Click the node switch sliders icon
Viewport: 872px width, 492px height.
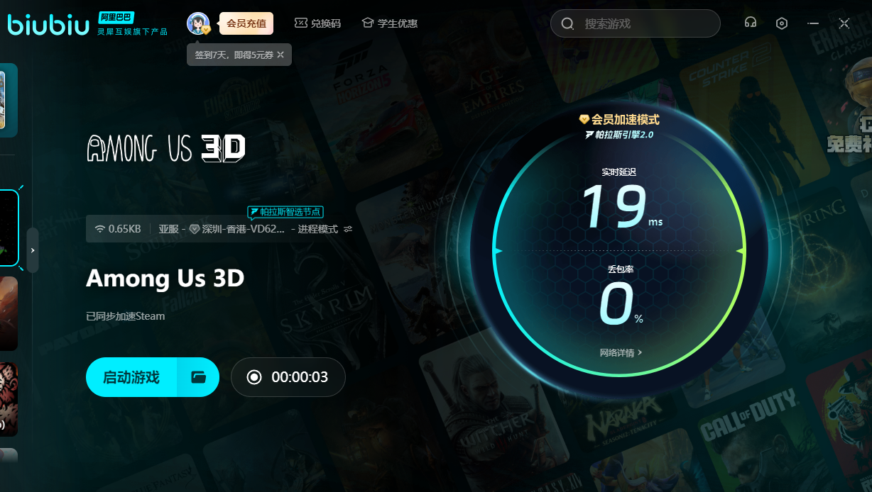coord(348,229)
